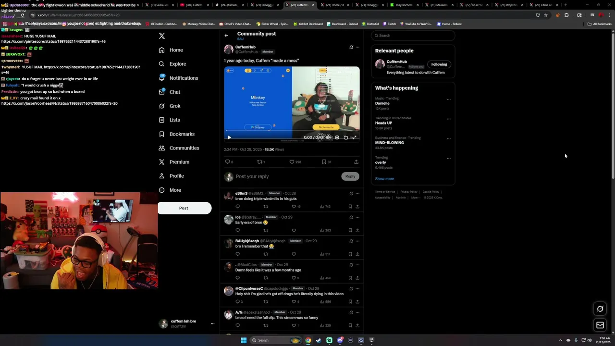Open Grok from the sidebar
Image resolution: width=615 pixels, height=346 pixels.
tap(170, 106)
